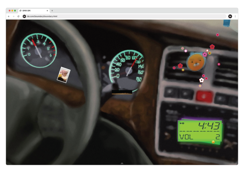The height and width of the screenshot is (173, 244).
Task: Open the browser three-dot menu
Action: (235, 16)
